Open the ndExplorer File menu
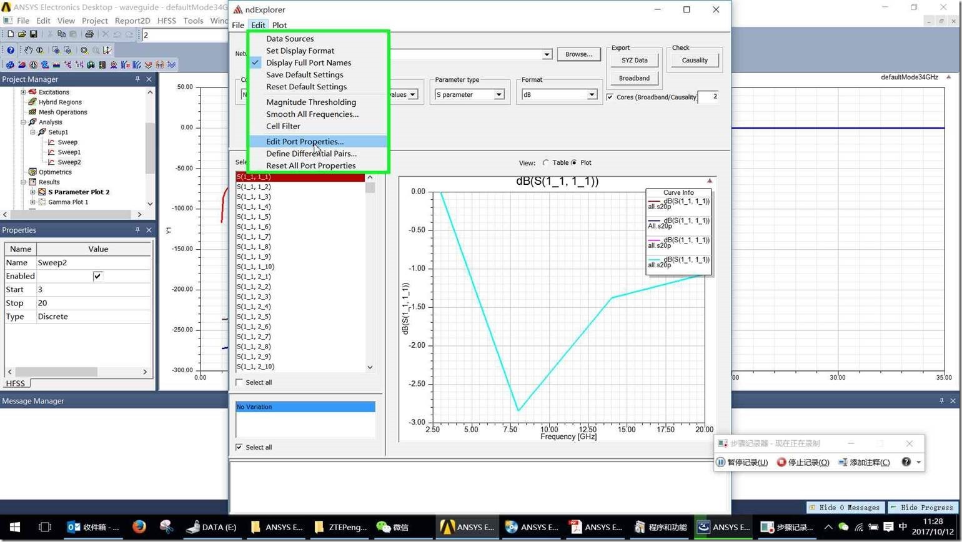Viewport: 962px width, 542px height. 238,25
